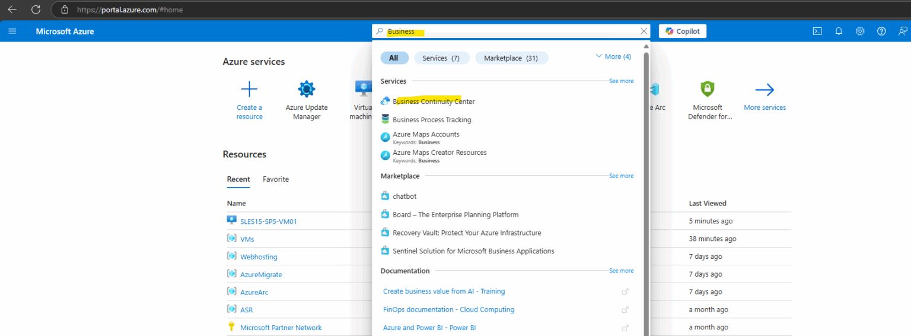Switch to the Favorite resources tab
911x336 pixels.
(x=276, y=179)
